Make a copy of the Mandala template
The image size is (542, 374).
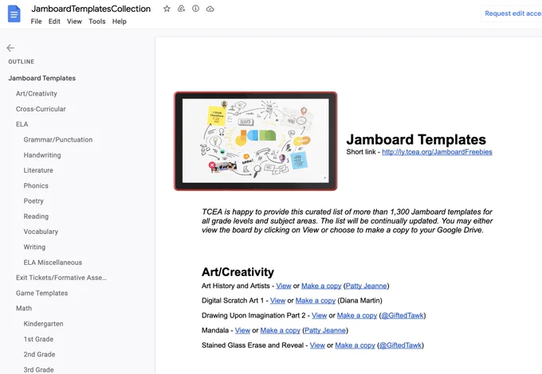coord(281,330)
